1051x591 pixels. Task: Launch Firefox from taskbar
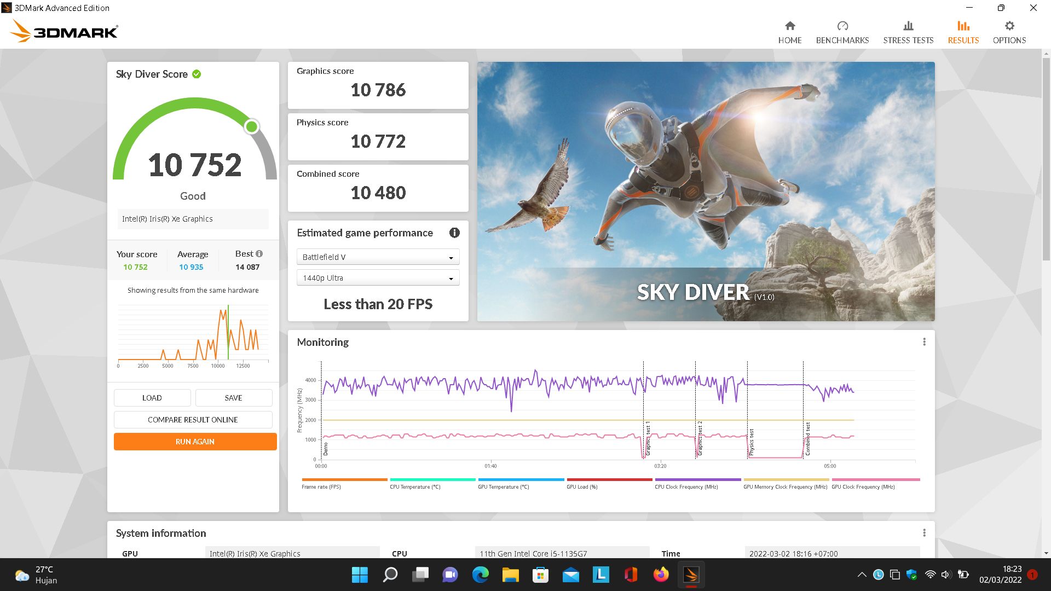[x=661, y=575]
